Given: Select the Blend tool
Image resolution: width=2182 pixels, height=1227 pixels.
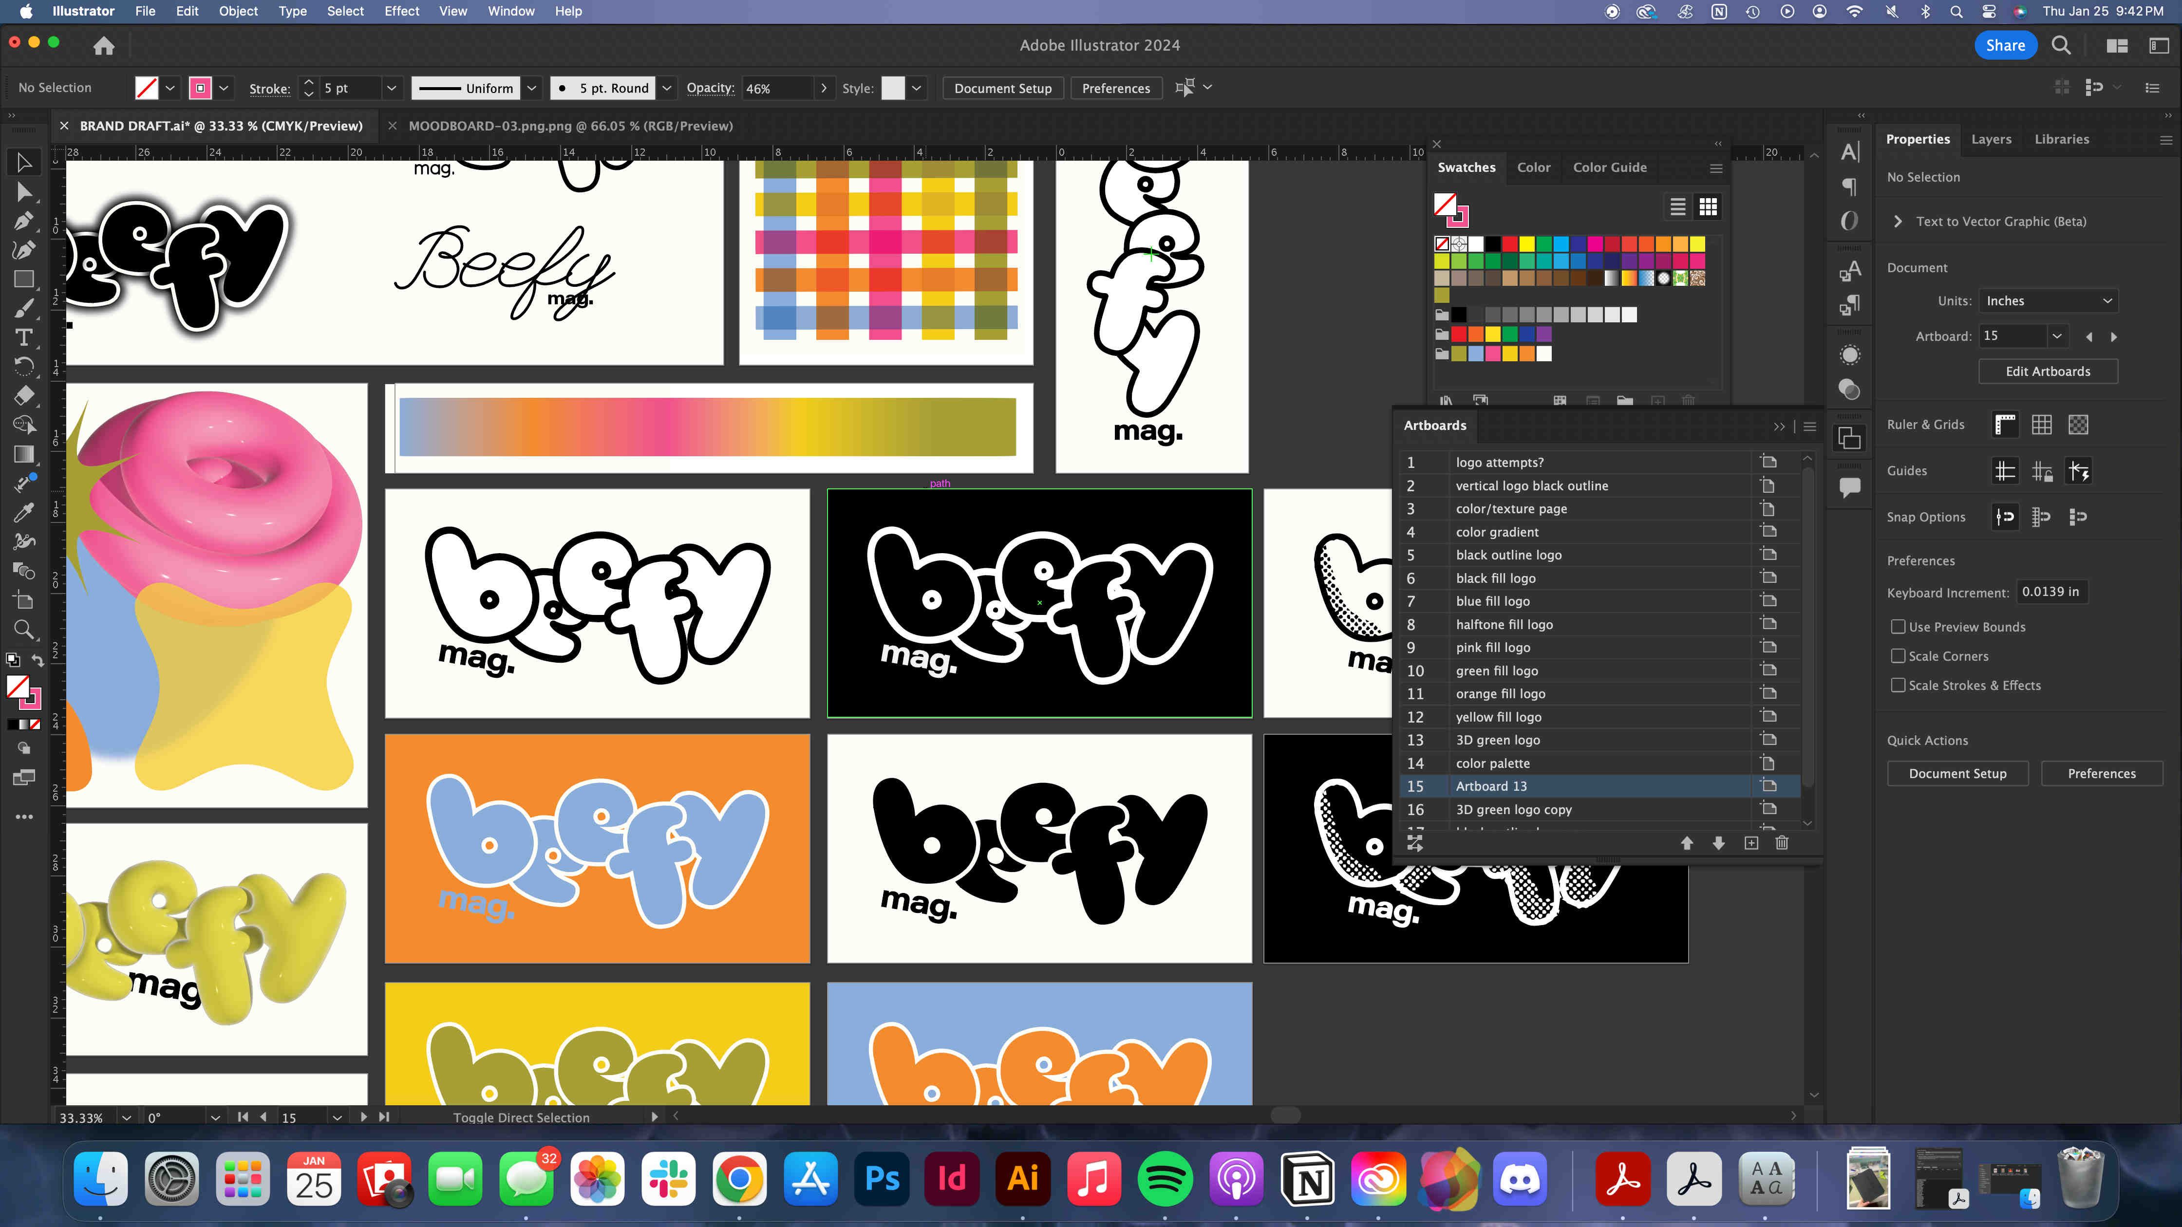Looking at the screenshot, I should point(24,571).
